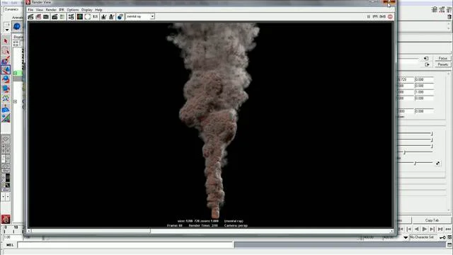Image resolution: width=453 pixels, height=255 pixels.
Task: Click Go To End of playback range button
Action: (x=440, y=229)
